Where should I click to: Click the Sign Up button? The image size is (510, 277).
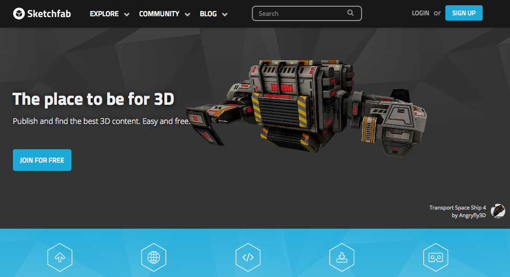464,13
